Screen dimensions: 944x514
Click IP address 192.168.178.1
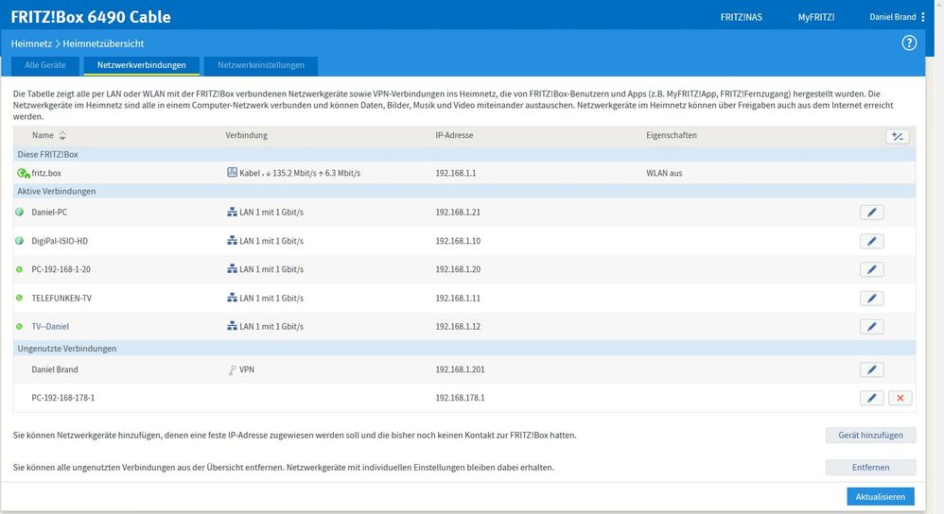click(460, 398)
